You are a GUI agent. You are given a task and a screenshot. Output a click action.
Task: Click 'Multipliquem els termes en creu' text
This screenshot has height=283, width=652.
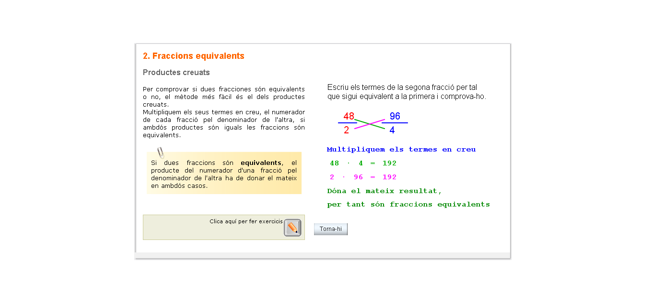pyautogui.click(x=401, y=150)
